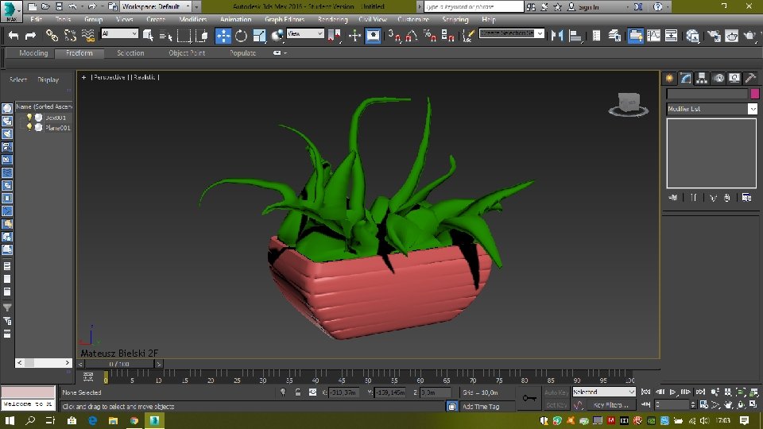Image resolution: width=763 pixels, height=429 pixels.
Task: Open the Create panel tab icon
Action: point(669,78)
